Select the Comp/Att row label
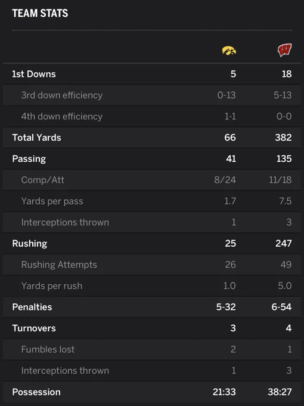This screenshot has height=406, width=304. point(43,180)
